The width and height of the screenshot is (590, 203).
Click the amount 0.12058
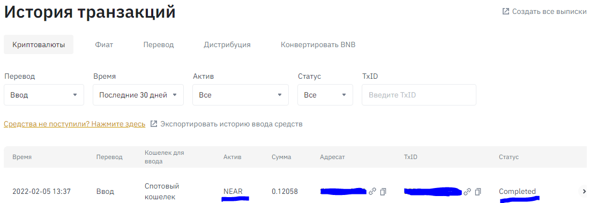[x=285, y=191]
